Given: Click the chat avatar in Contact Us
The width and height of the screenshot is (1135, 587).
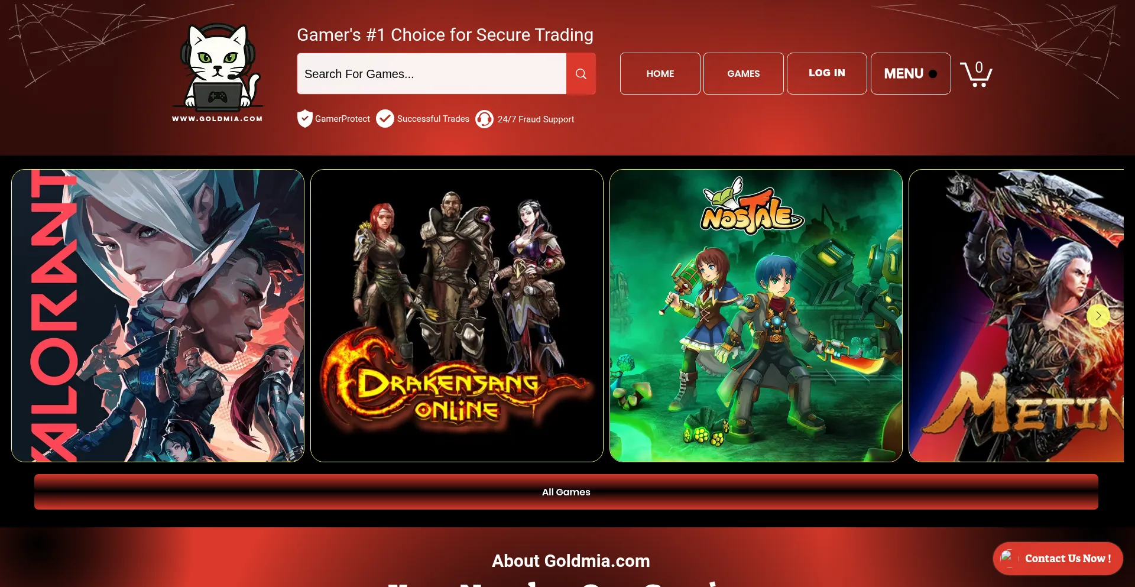Looking at the screenshot, I should click(x=1007, y=558).
